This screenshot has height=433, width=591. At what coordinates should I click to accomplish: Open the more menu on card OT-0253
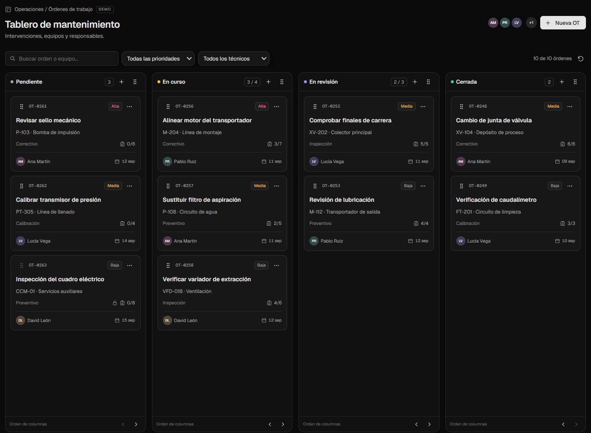point(423,186)
